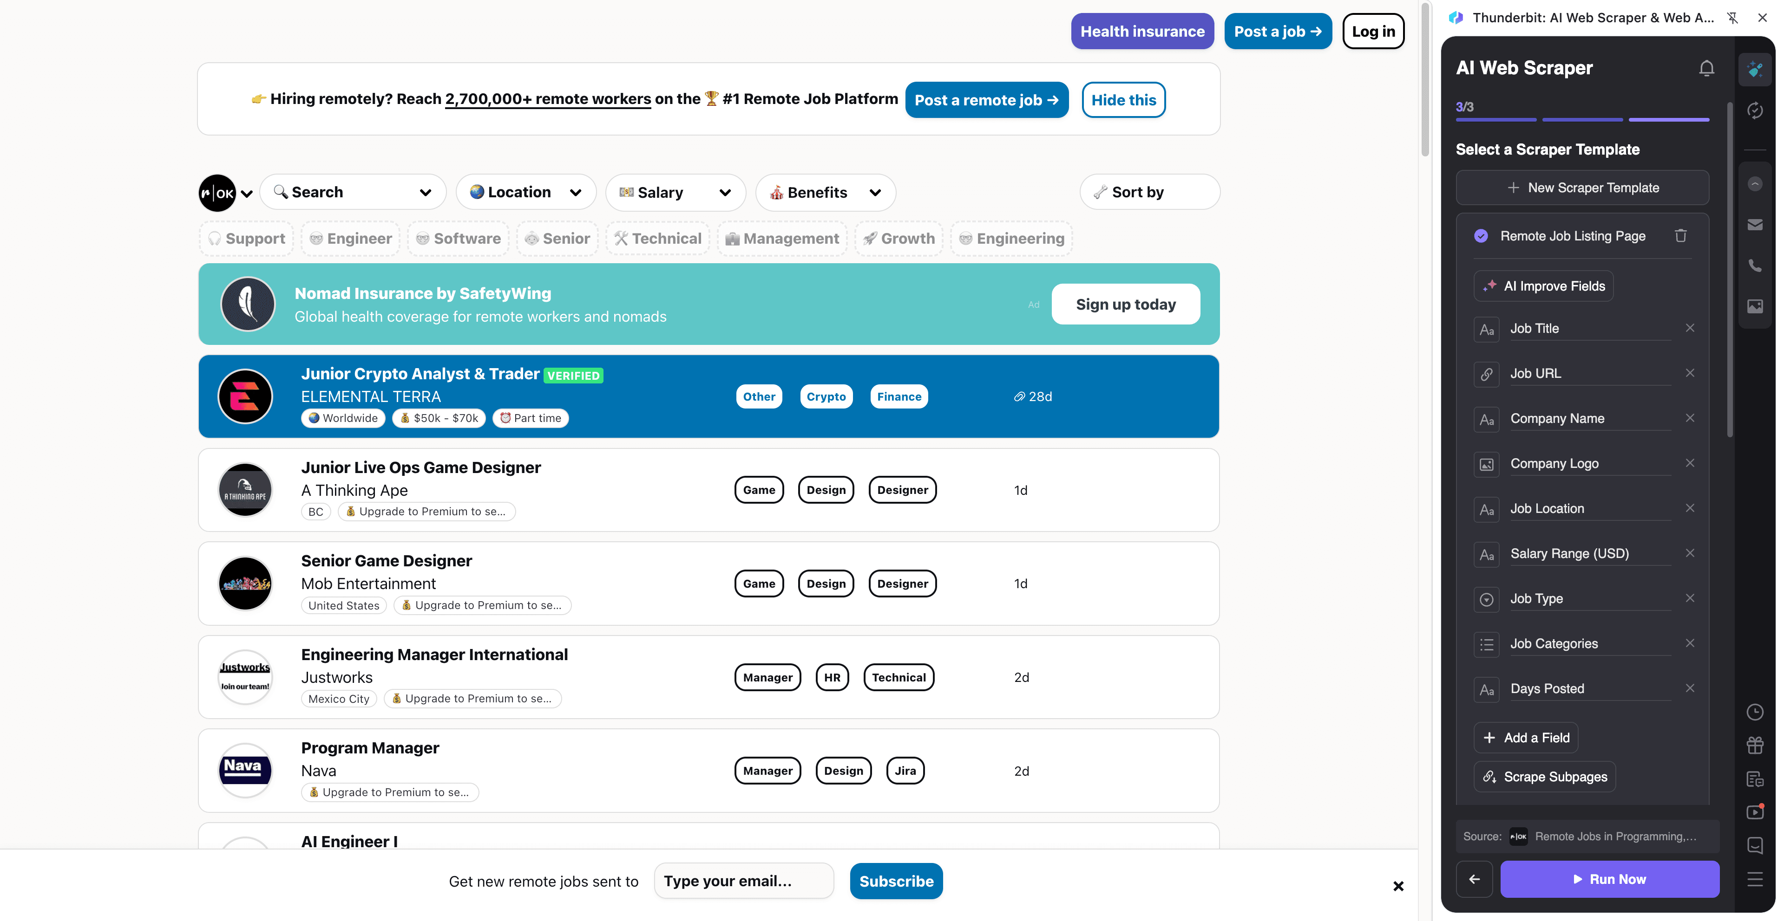Screen dimensions: 1784x921
Task: Select the phone number scraper icon
Action: coord(1756,265)
